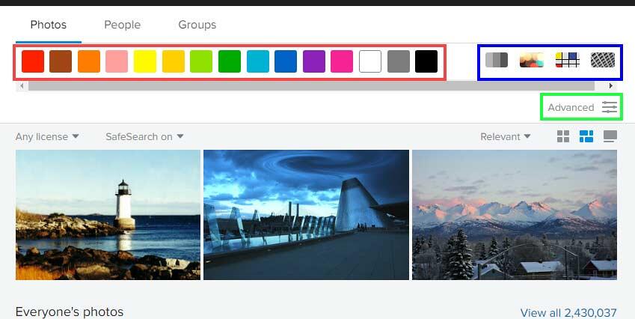The height and width of the screenshot is (319, 635).
Task: Open the snowy mountains photo thumbnail
Action: pyautogui.click(x=515, y=215)
